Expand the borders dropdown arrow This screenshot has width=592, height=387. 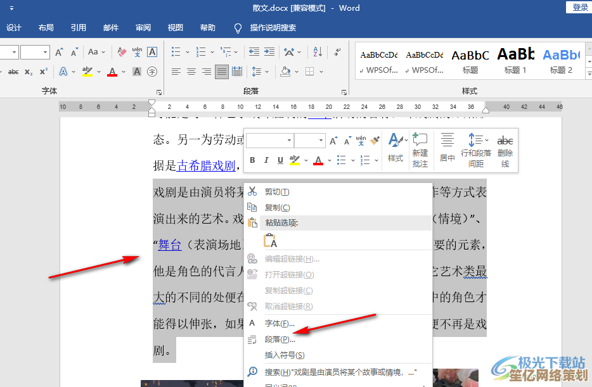[x=321, y=72]
